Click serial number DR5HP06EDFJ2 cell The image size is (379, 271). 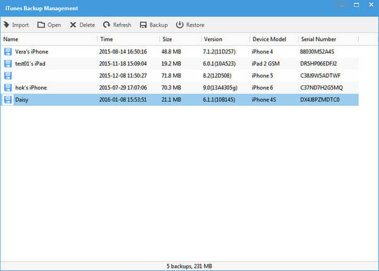pyautogui.click(x=320, y=63)
